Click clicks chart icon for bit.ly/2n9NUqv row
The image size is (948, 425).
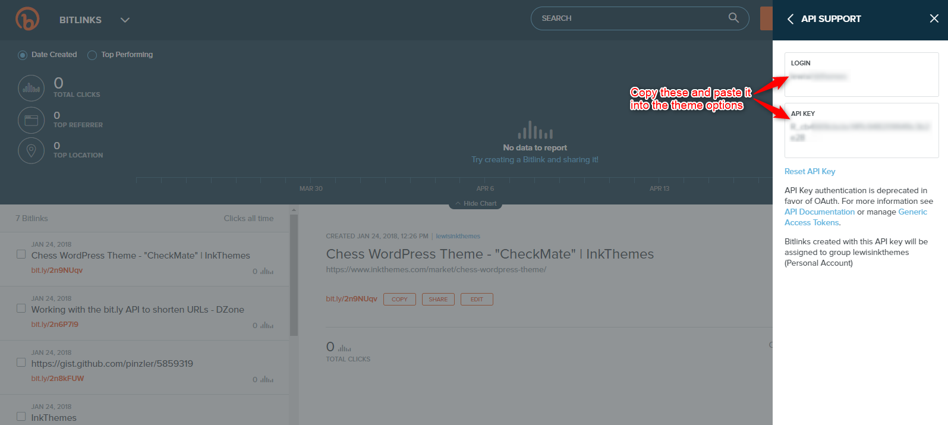(267, 271)
